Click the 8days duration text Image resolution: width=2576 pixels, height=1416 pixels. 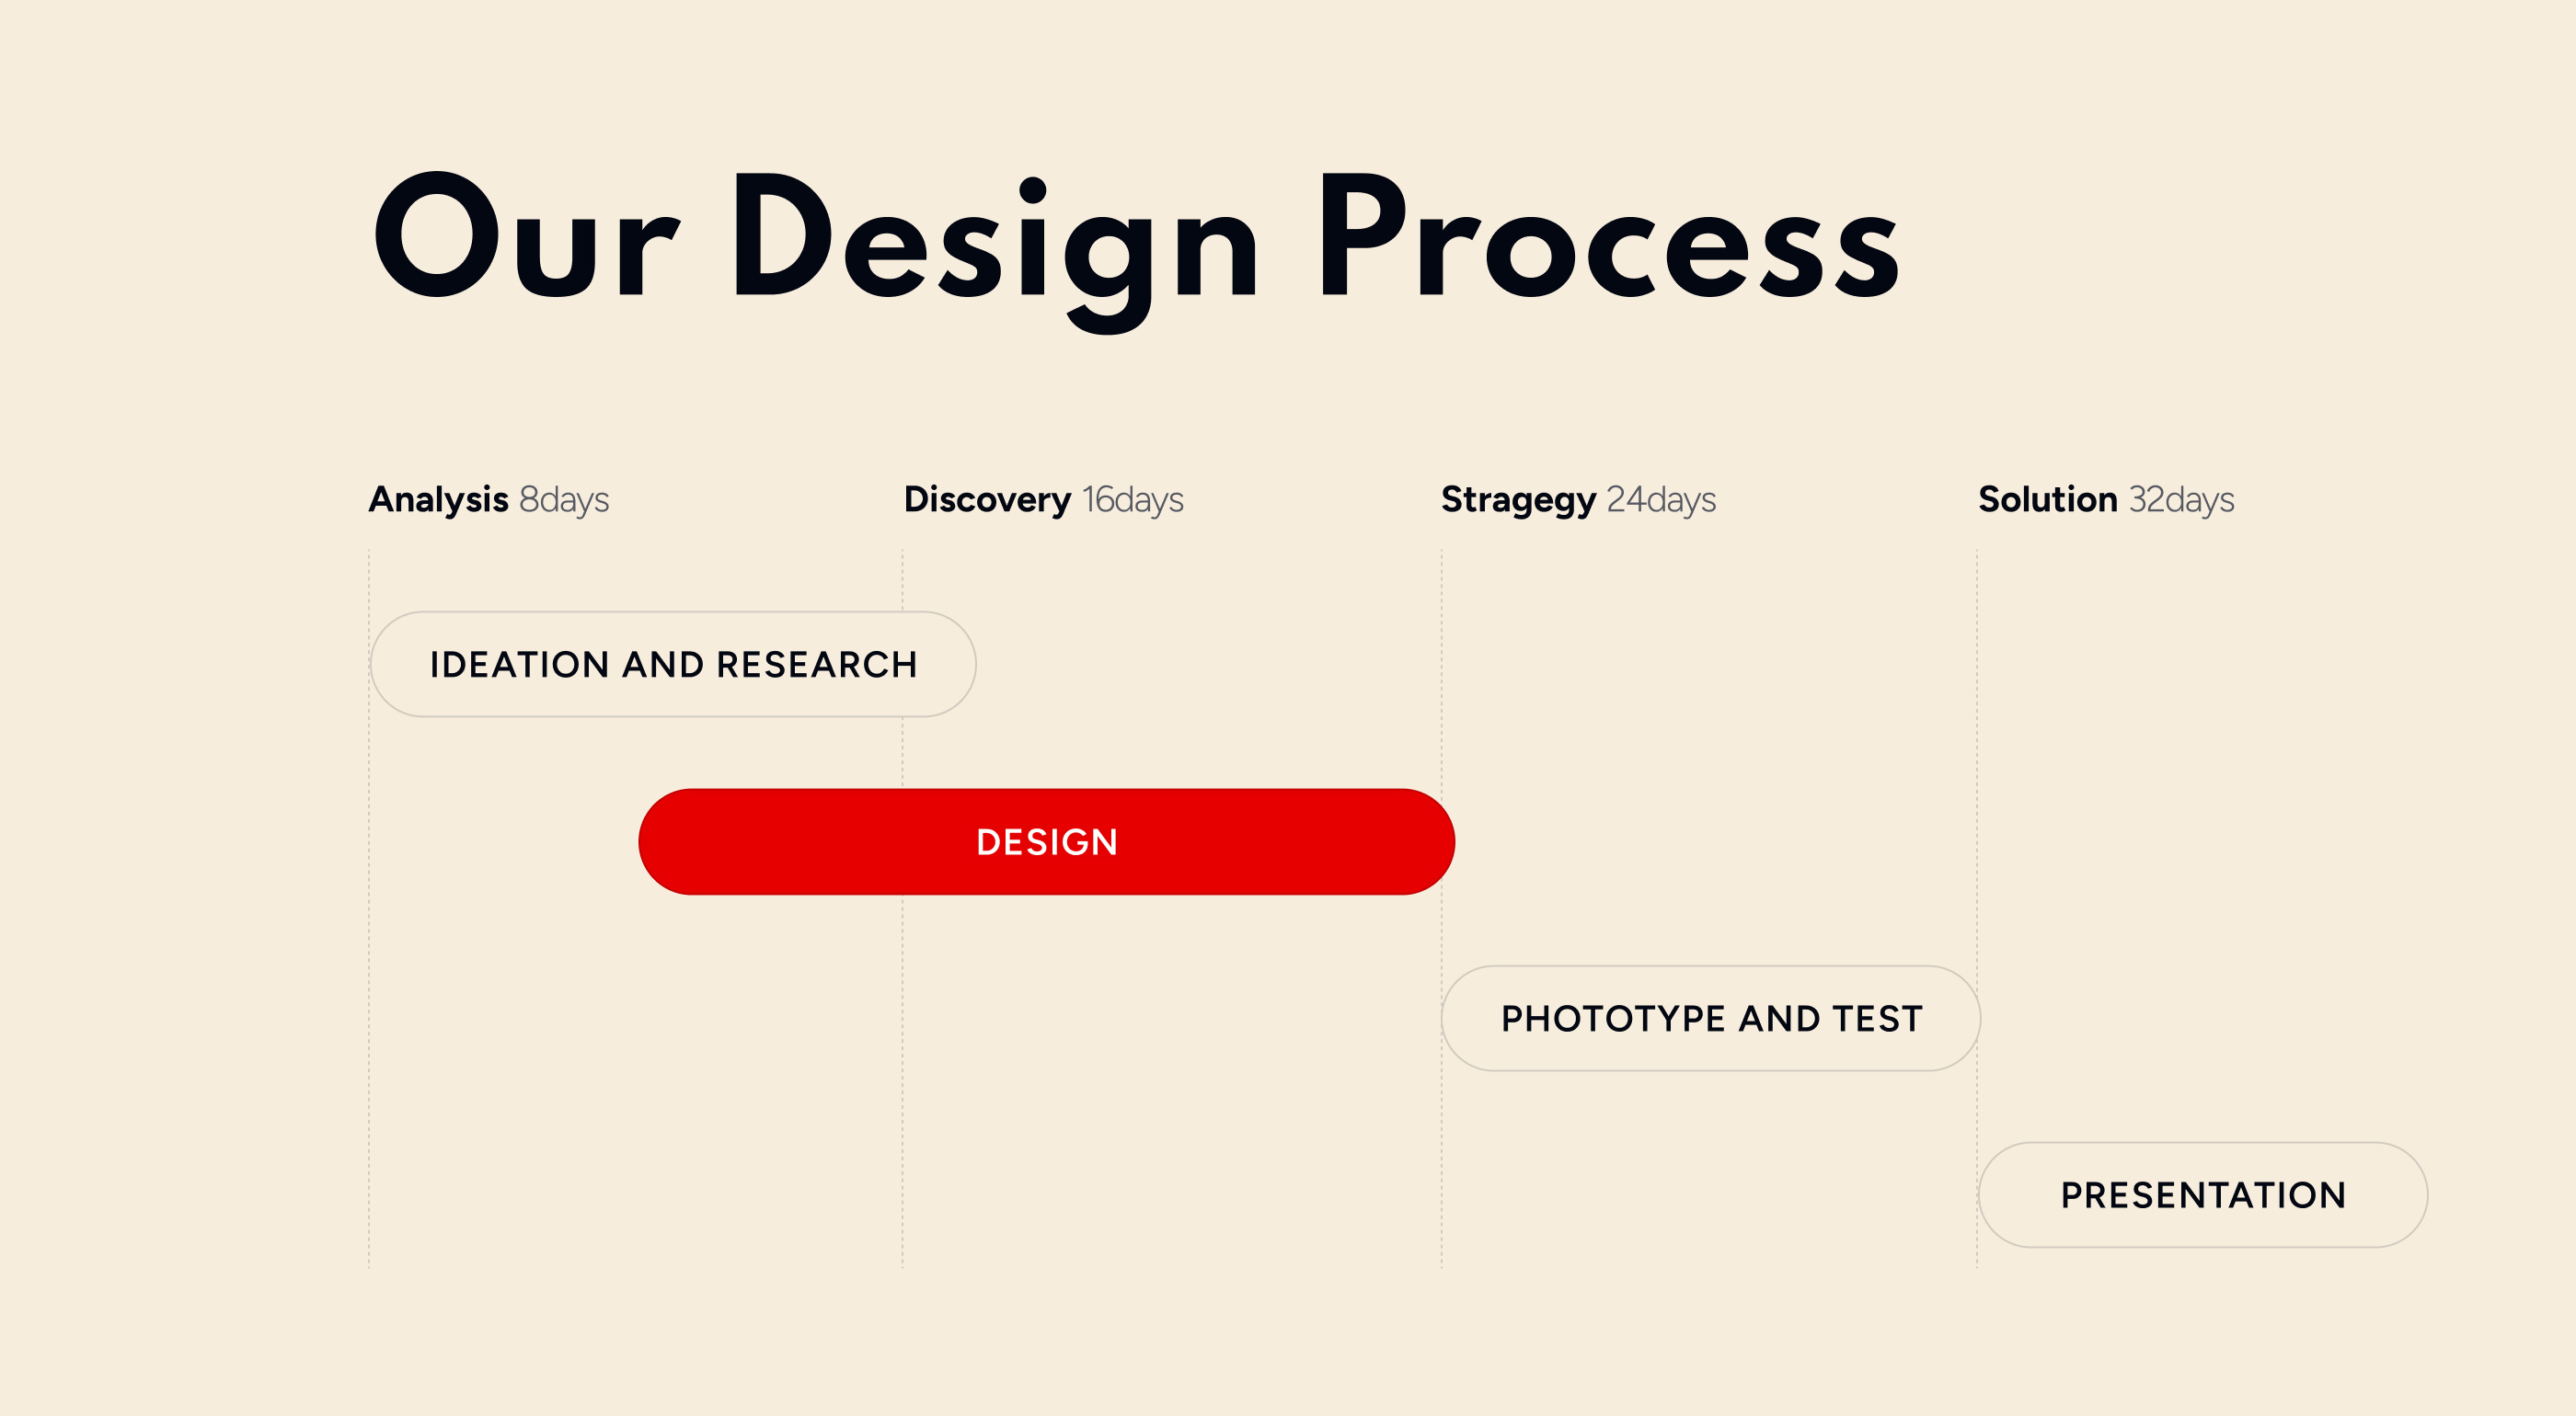click(x=564, y=499)
